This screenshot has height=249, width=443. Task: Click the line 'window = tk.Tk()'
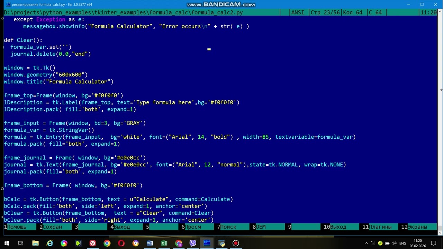[29, 68]
